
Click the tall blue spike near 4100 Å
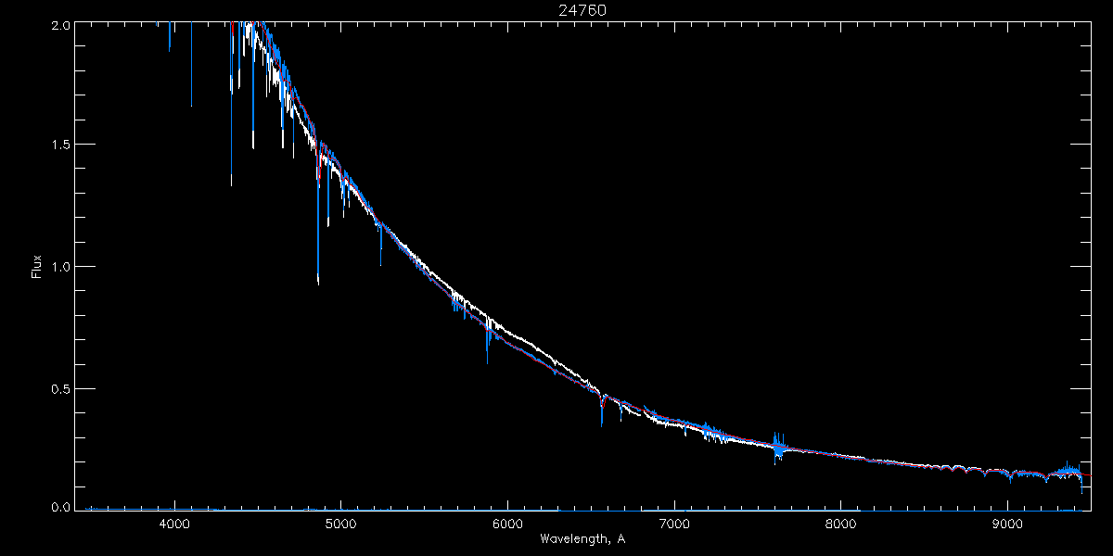click(x=191, y=65)
